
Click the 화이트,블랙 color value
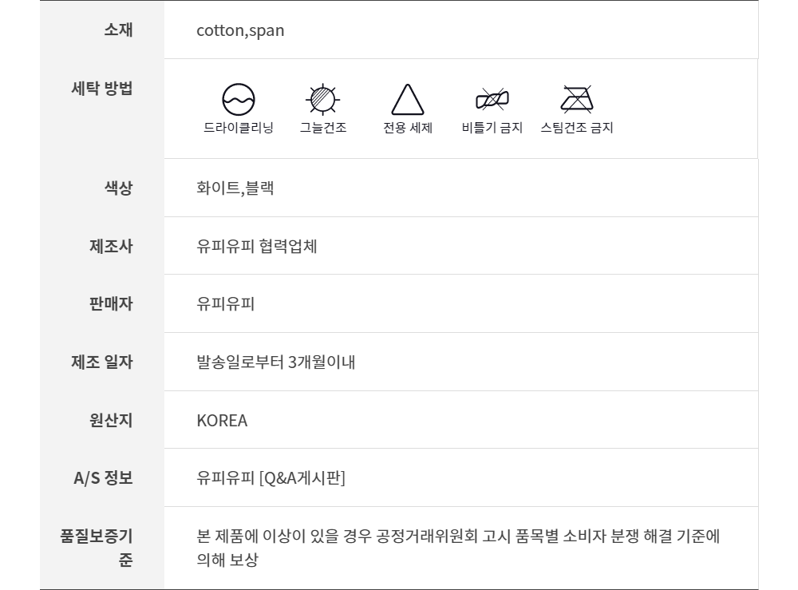(236, 188)
